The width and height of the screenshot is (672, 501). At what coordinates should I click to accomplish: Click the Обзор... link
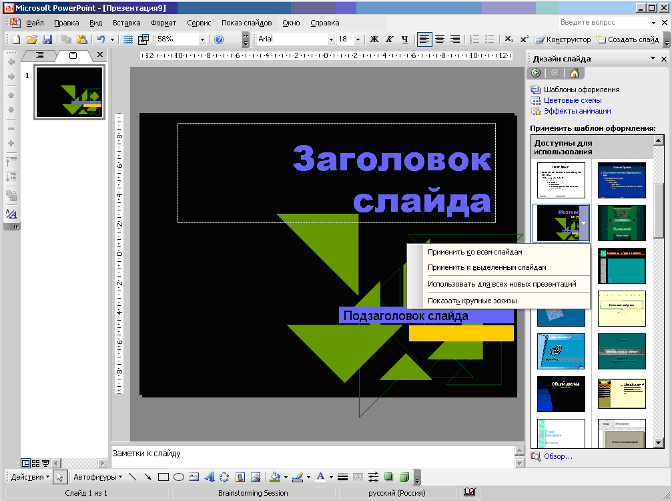[x=558, y=456]
